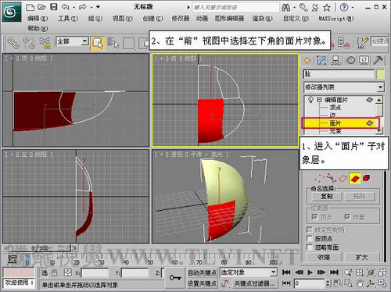
Task: Open the 关键点过滤器 key filters button
Action: (254, 283)
